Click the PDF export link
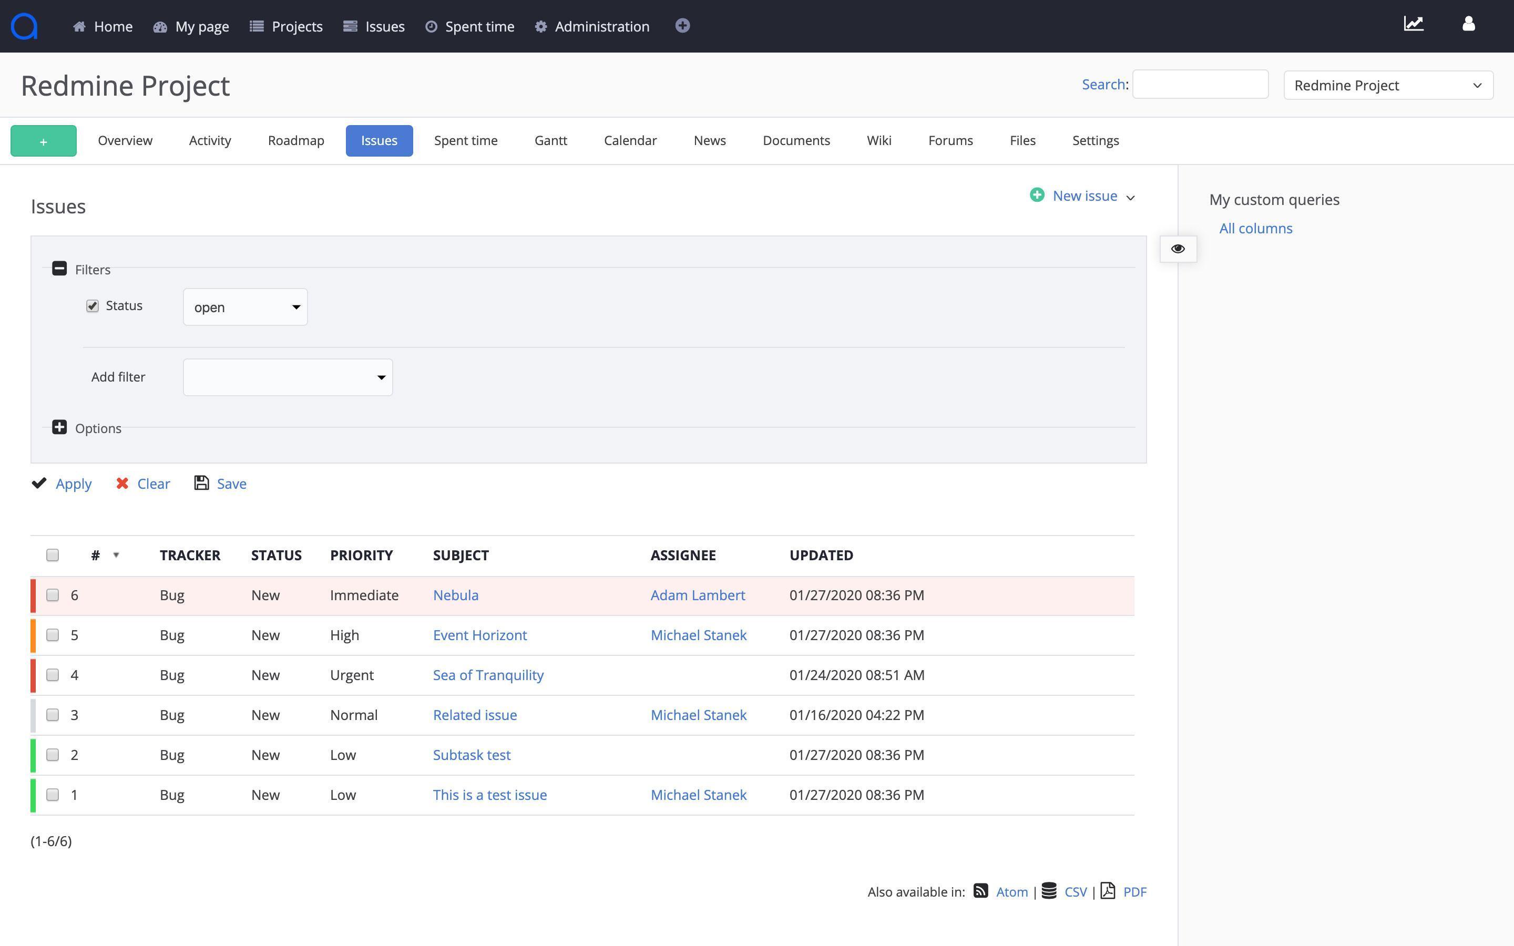Screen dimensions: 1514x946 click(1135, 891)
